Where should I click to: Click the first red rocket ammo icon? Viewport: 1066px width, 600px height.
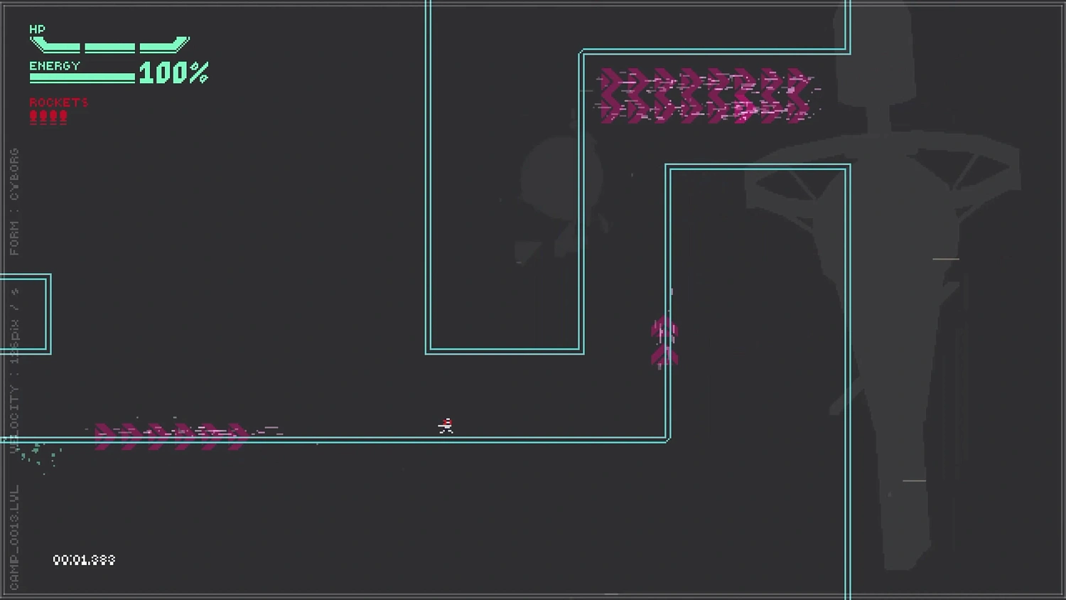click(x=33, y=117)
